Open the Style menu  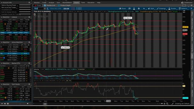coord(151,8)
